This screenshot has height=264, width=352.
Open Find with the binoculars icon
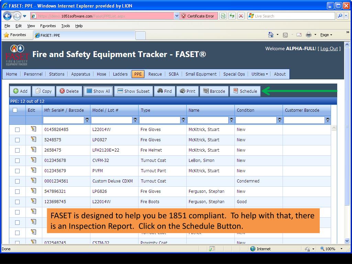pyautogui.click(x=165, y=91)
